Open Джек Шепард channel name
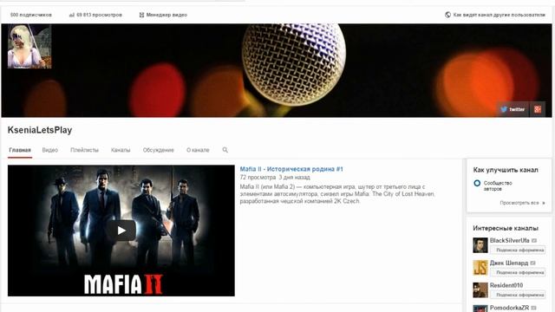The width and height of the screenshot is (555, 312). point(509,263)
